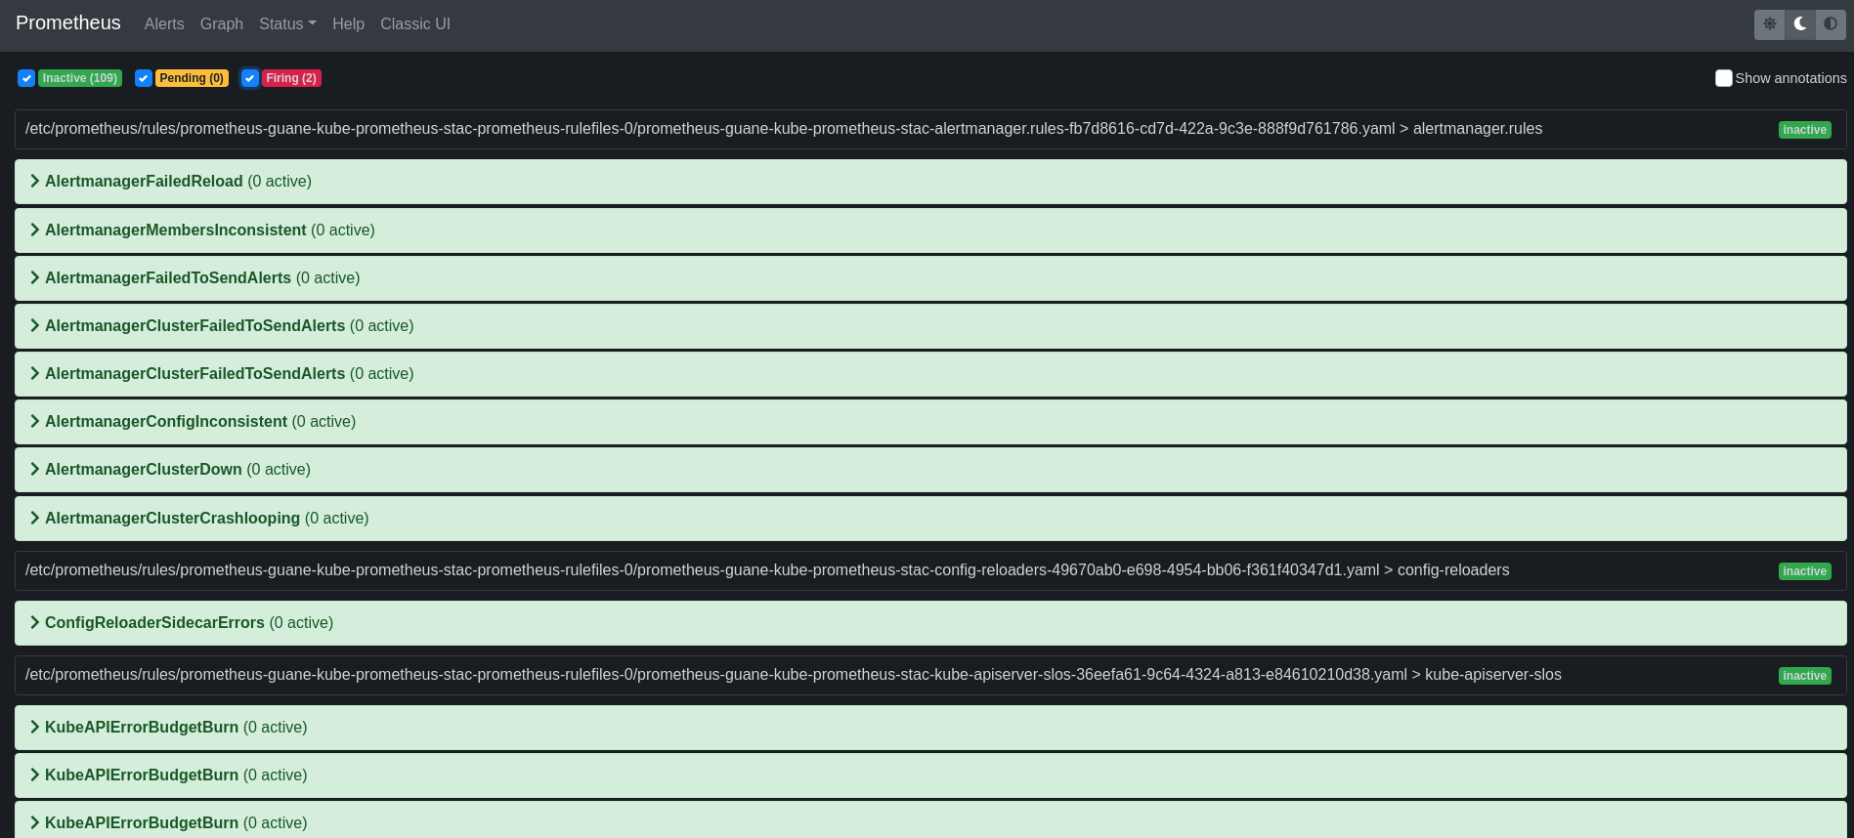This screenshot has width=1854, height=838.
Task: Click the kube-apiserver-slos group path
Action: [794, 675]
